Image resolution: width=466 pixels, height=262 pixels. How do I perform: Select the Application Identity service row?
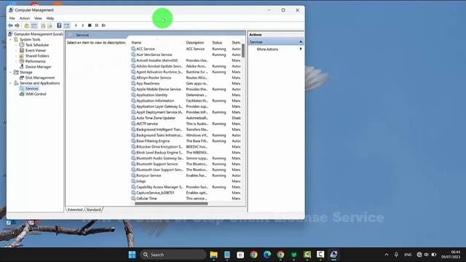(186, 95)
